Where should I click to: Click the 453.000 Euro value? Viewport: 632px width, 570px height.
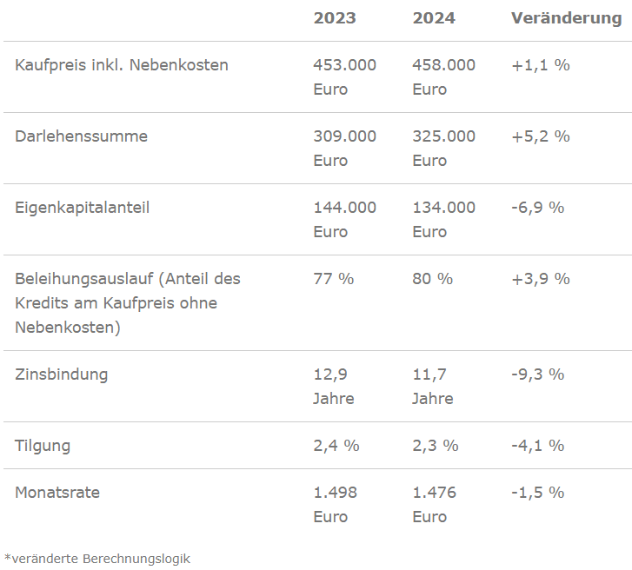(x=344, y=76)
